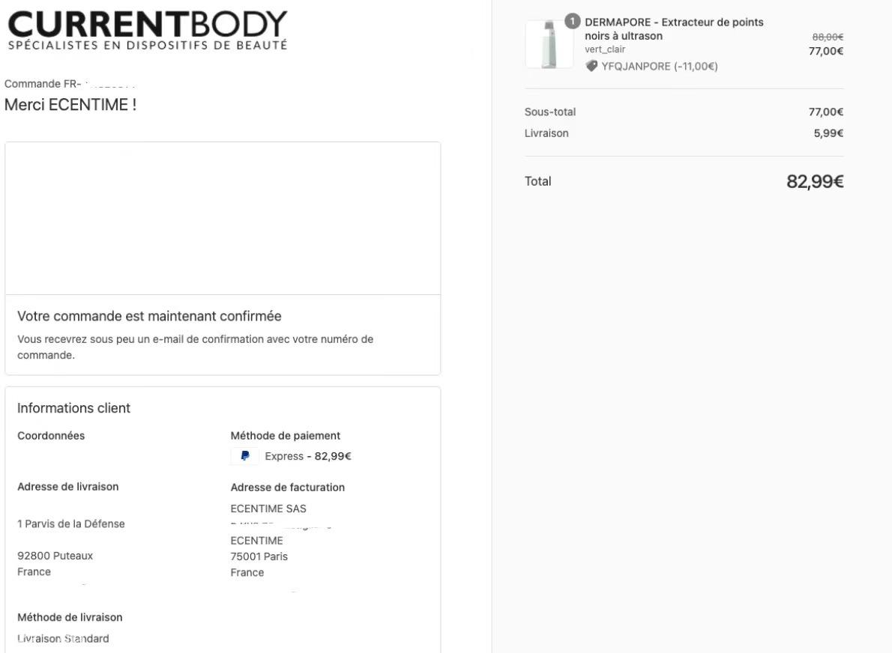
Task: Click the Informations client heading
Action: pos(74,408)
